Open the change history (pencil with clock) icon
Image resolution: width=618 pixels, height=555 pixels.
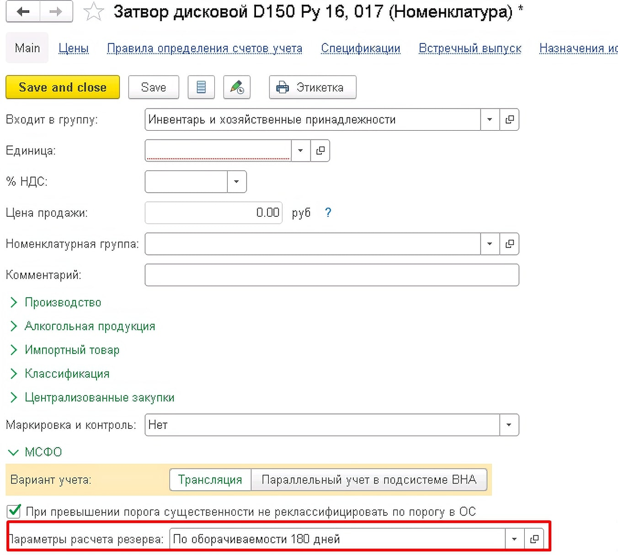pyautogui.click(x=236, y=87)
